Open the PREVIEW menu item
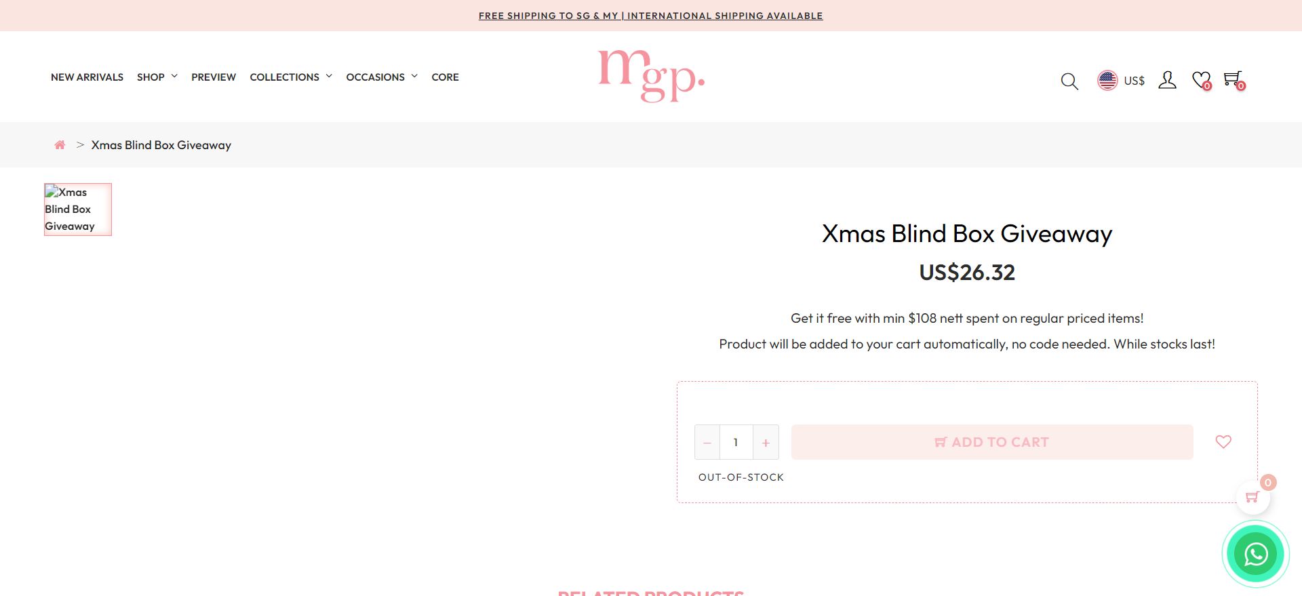Image resolution: width=1302 pixels, height=596 pixels. point(214,77)
